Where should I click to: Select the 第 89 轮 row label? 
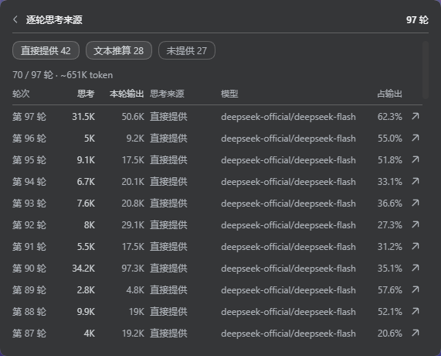pyautogui.click(x=29, y=289)
